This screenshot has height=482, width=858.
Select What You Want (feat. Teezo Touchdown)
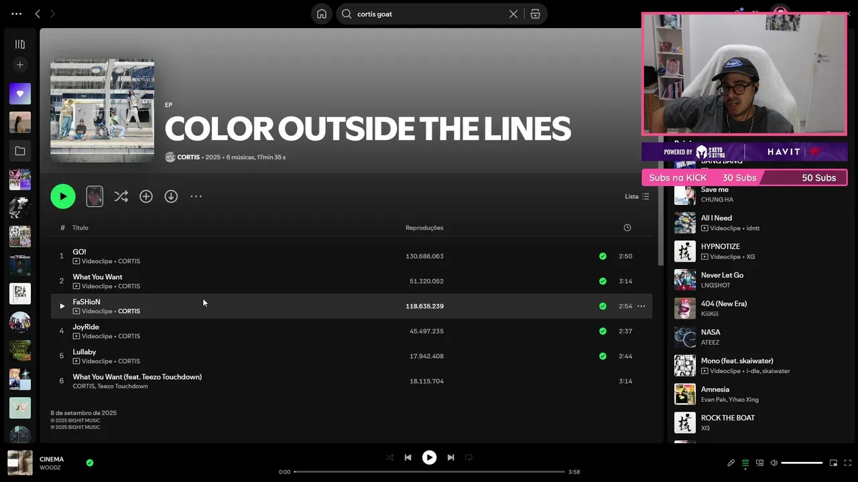tap(137, 377)
